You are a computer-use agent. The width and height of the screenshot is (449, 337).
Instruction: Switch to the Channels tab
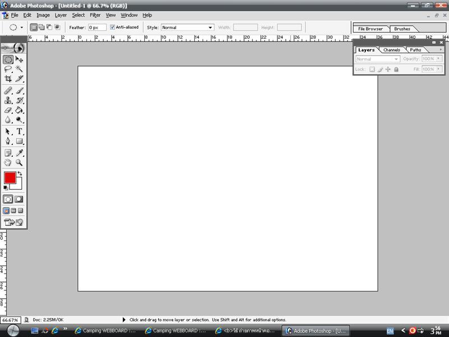391,50
